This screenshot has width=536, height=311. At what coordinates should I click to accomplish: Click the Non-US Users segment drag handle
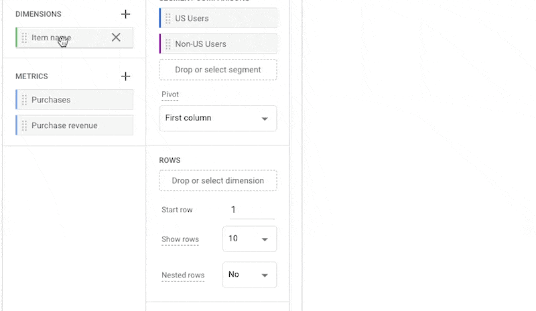click(x=167, y=44)
